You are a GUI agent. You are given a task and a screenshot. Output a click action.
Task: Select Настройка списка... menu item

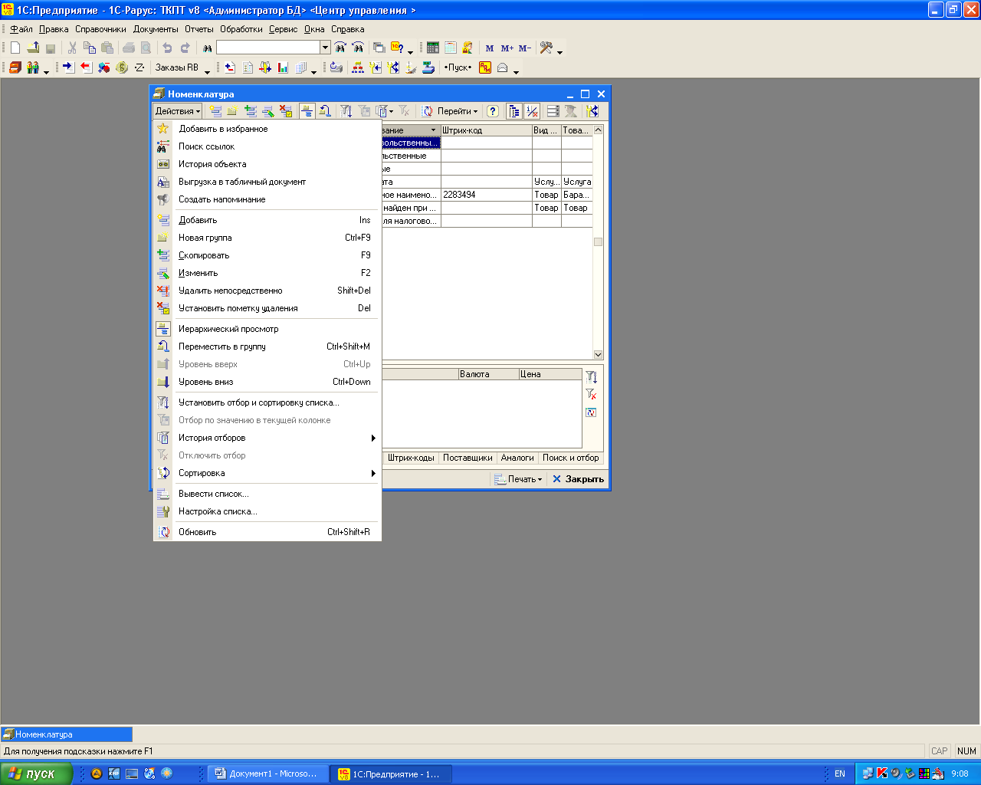click(x=267, y=511)
